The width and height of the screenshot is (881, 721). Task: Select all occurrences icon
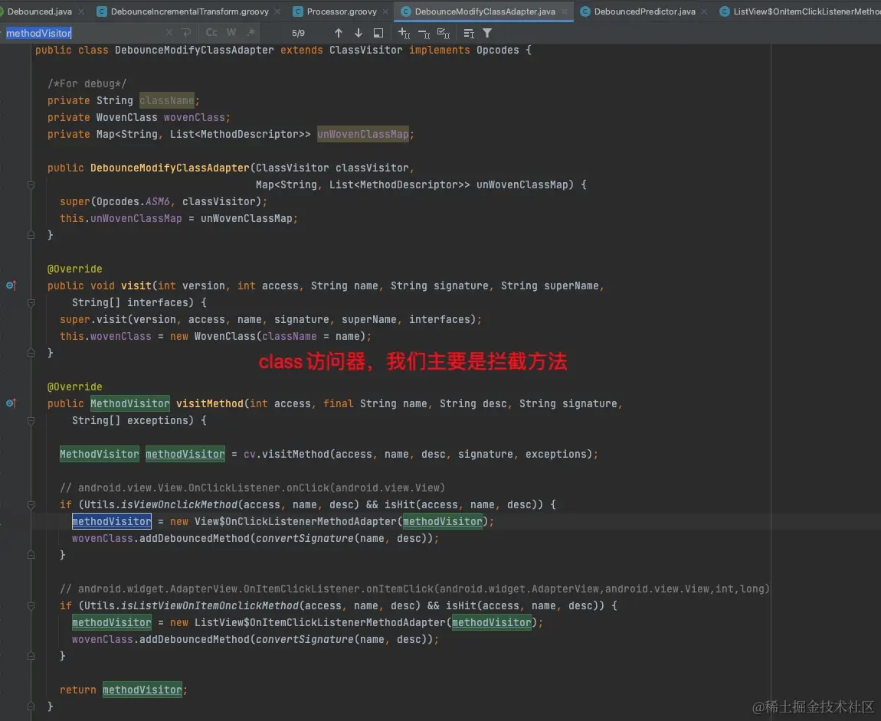coord(444,33)
